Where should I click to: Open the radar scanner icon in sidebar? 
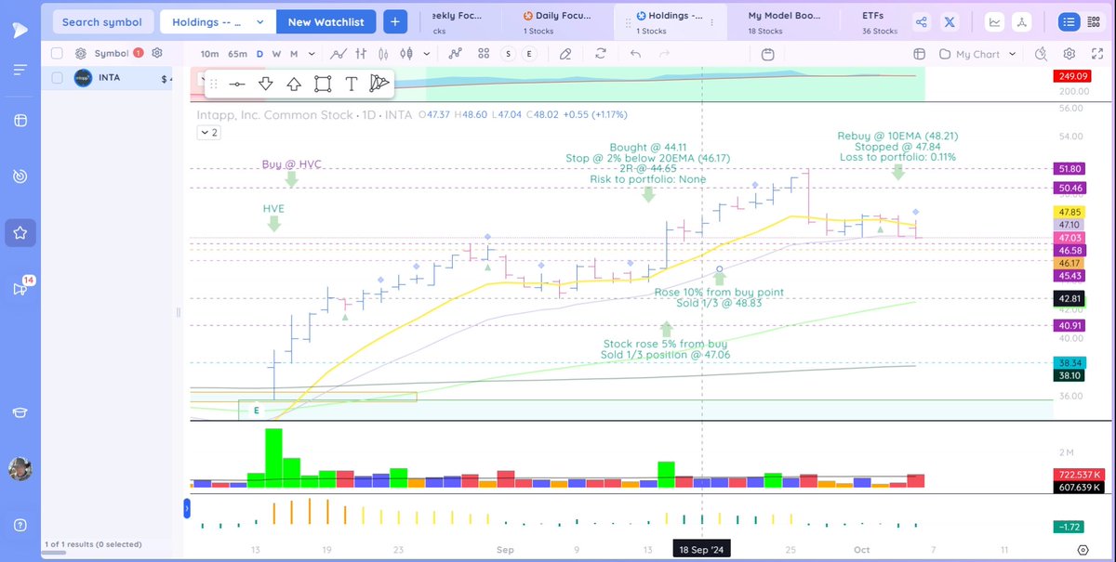click(20, 176)
